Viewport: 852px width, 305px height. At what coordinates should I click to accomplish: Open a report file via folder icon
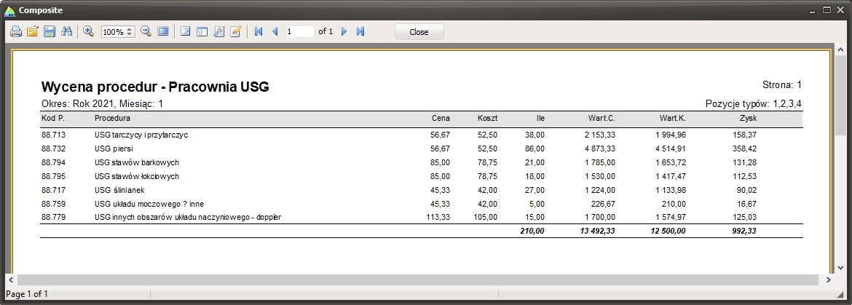coord(33,32)
